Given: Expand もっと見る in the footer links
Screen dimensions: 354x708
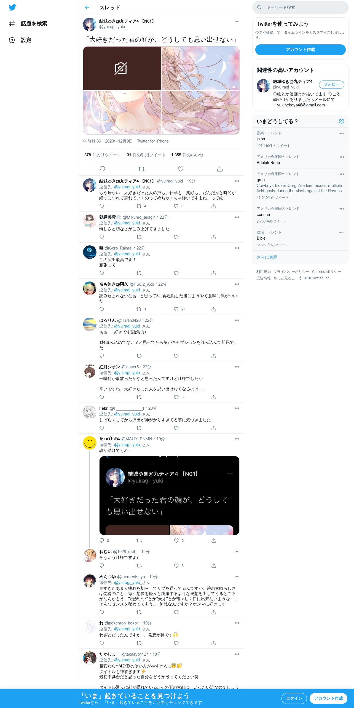Looking at the screenshot, I should tap(284, 278).
